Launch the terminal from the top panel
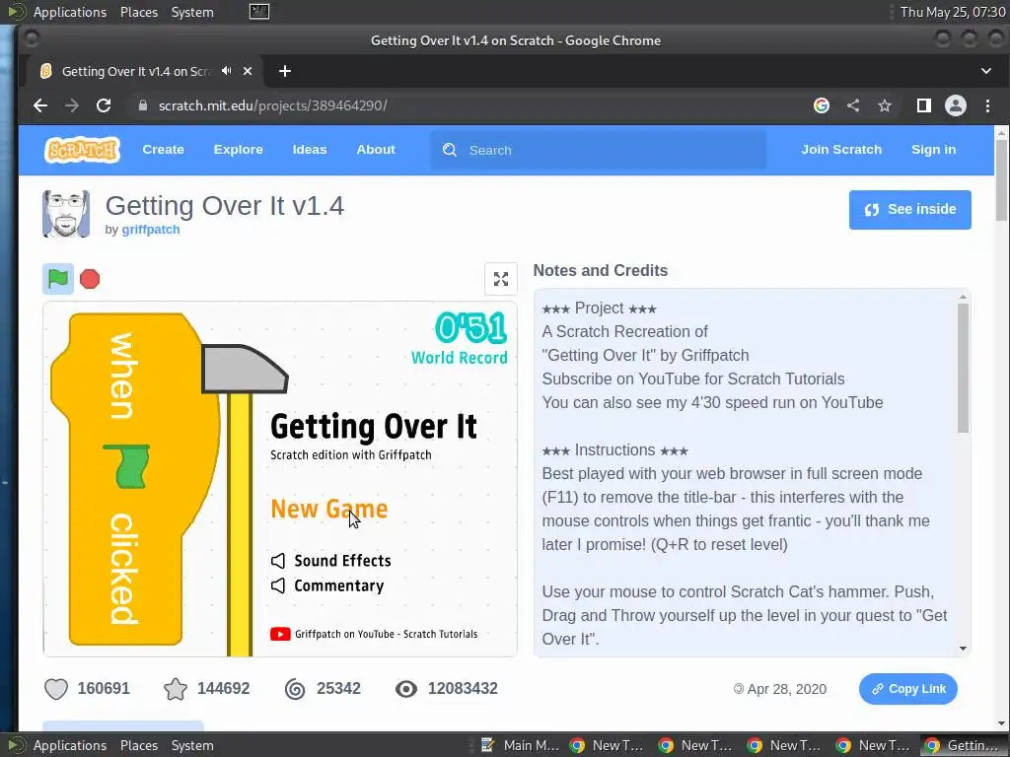1010x757 pixels. tap(259, 12)
